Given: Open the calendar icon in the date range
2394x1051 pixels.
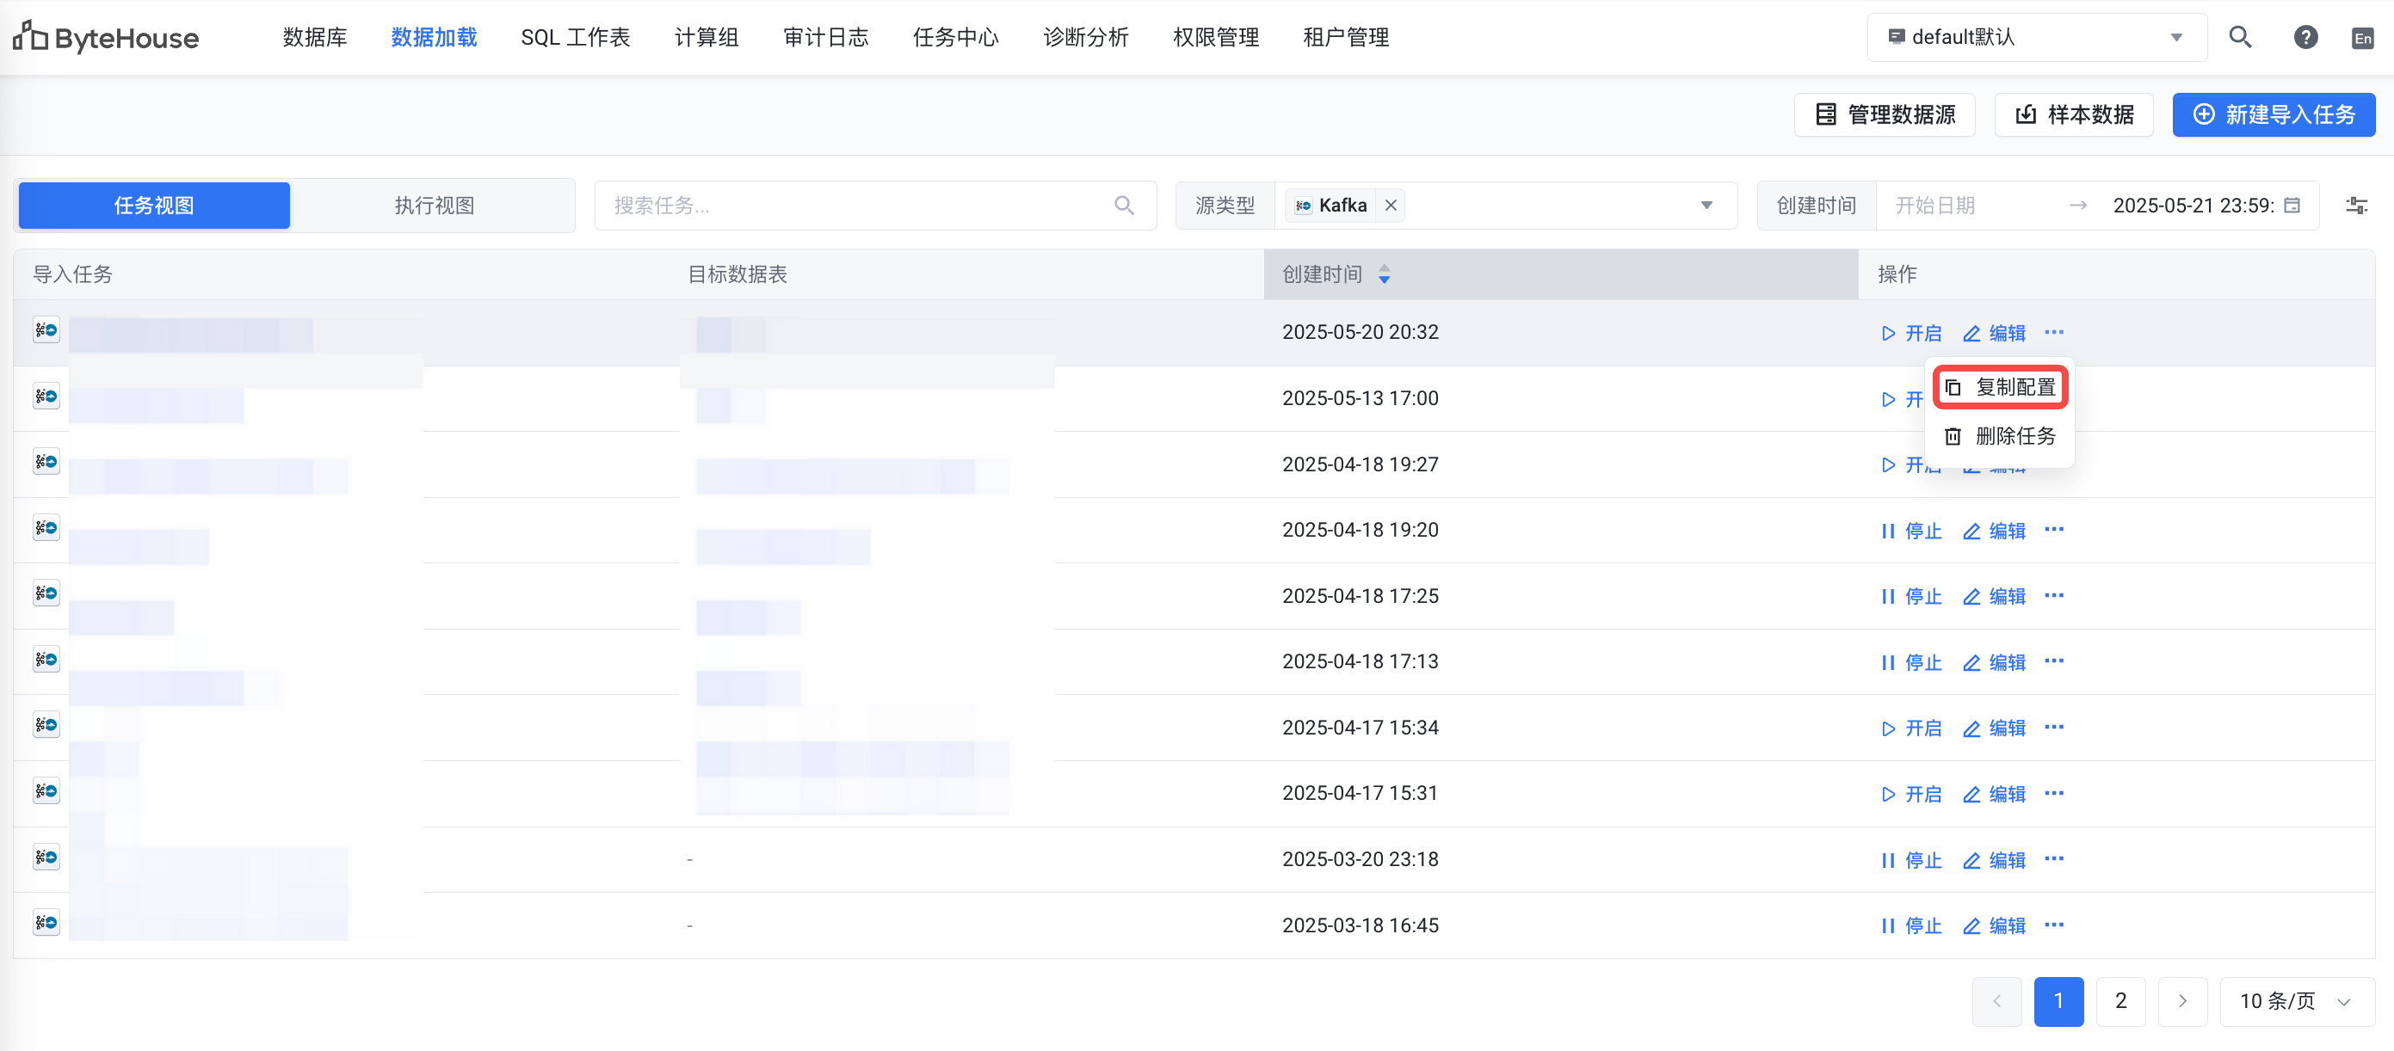Looking at the screenshot, I should pos(2292,206).
